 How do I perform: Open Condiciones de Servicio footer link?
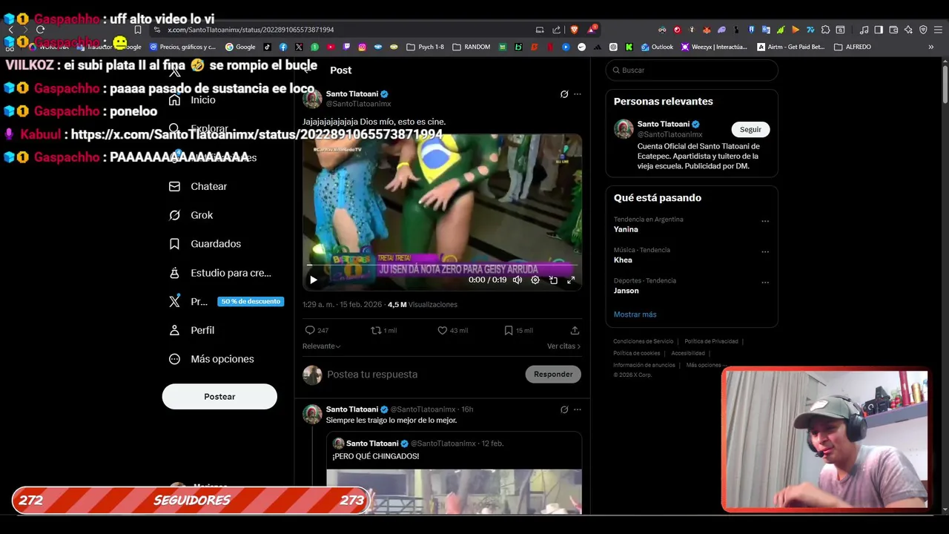point(643,341)
